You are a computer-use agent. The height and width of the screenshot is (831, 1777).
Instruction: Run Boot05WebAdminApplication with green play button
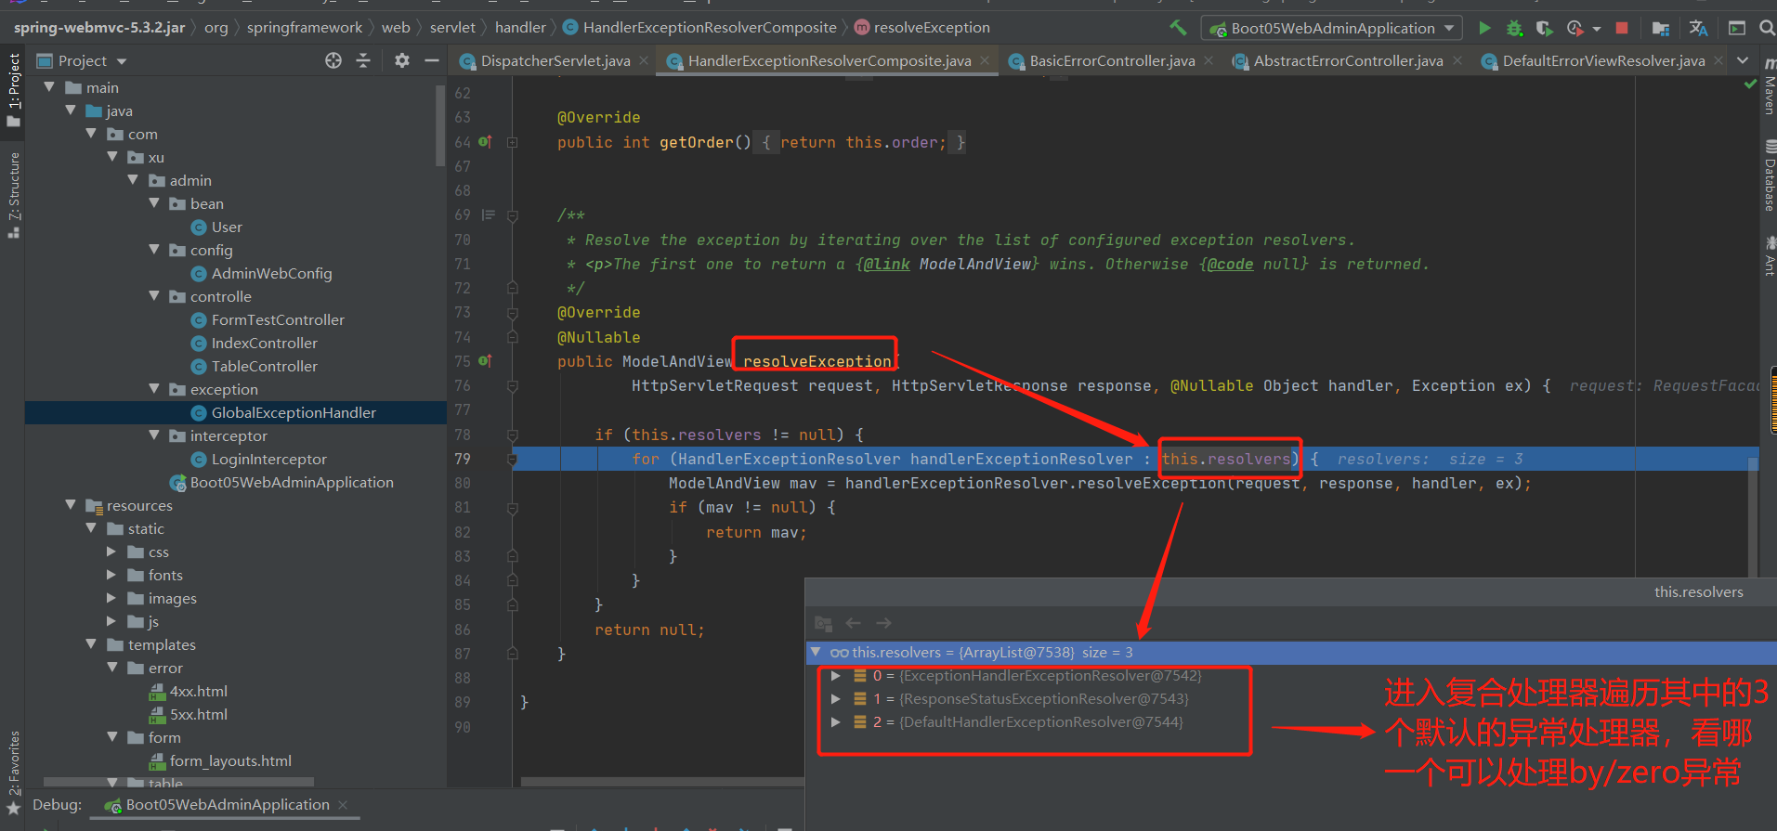1484,28
